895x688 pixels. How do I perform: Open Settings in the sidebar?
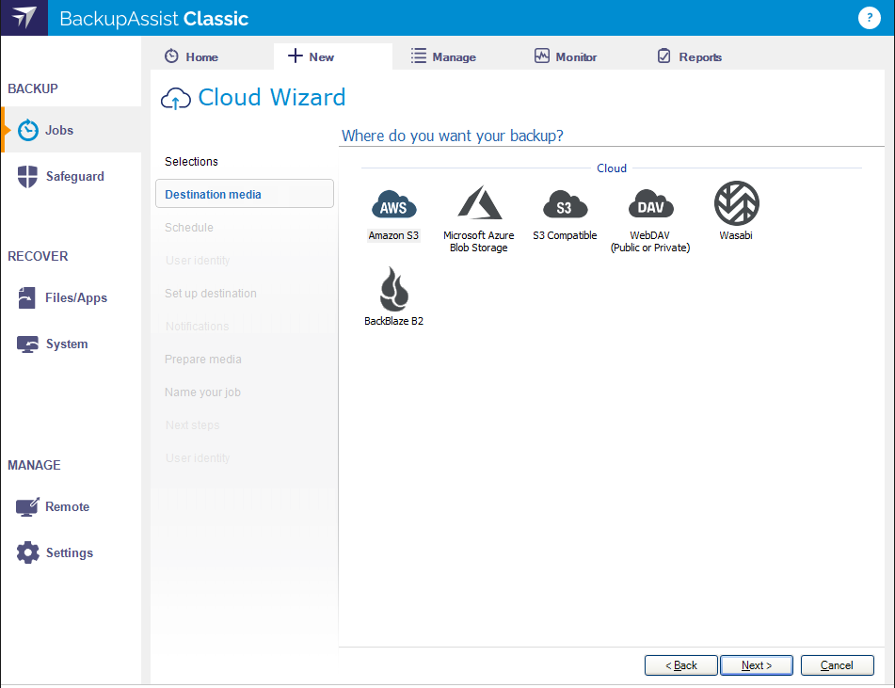[x=71, y=552]
